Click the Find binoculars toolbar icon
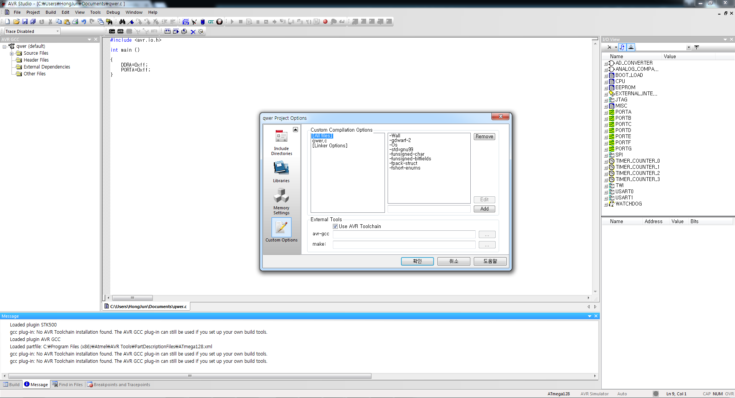 122,22
